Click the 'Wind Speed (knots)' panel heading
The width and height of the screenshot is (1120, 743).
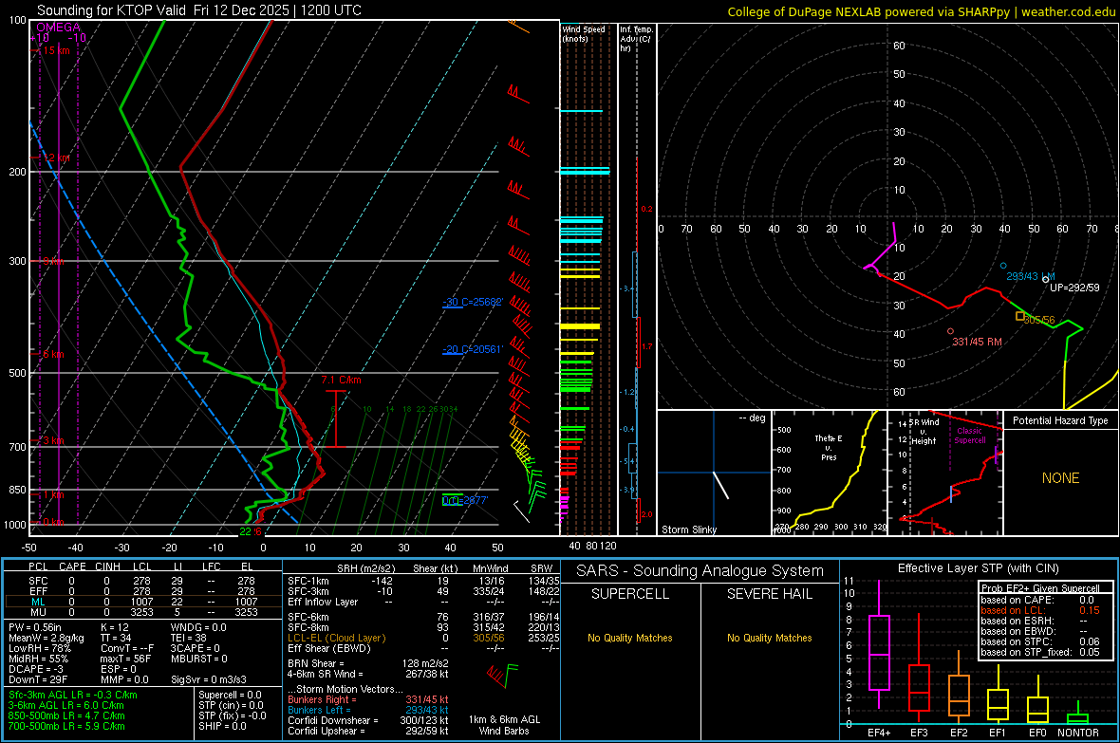pos(583,33)
